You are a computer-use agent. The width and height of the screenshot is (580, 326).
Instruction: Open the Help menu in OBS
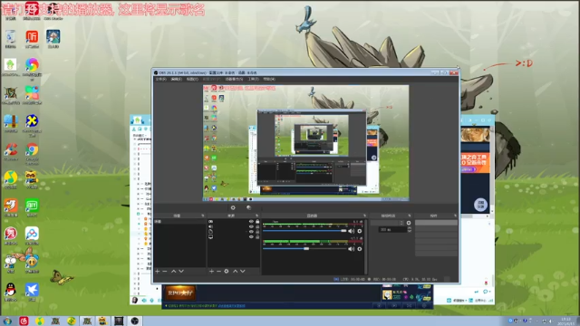click(269, 79)
